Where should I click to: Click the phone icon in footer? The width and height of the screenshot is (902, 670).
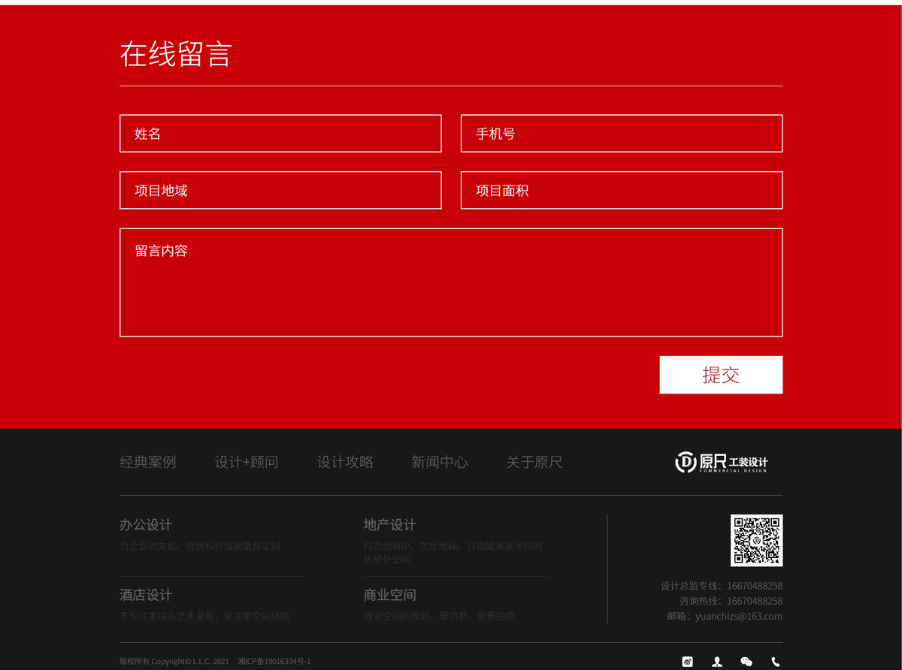point(775,662)
